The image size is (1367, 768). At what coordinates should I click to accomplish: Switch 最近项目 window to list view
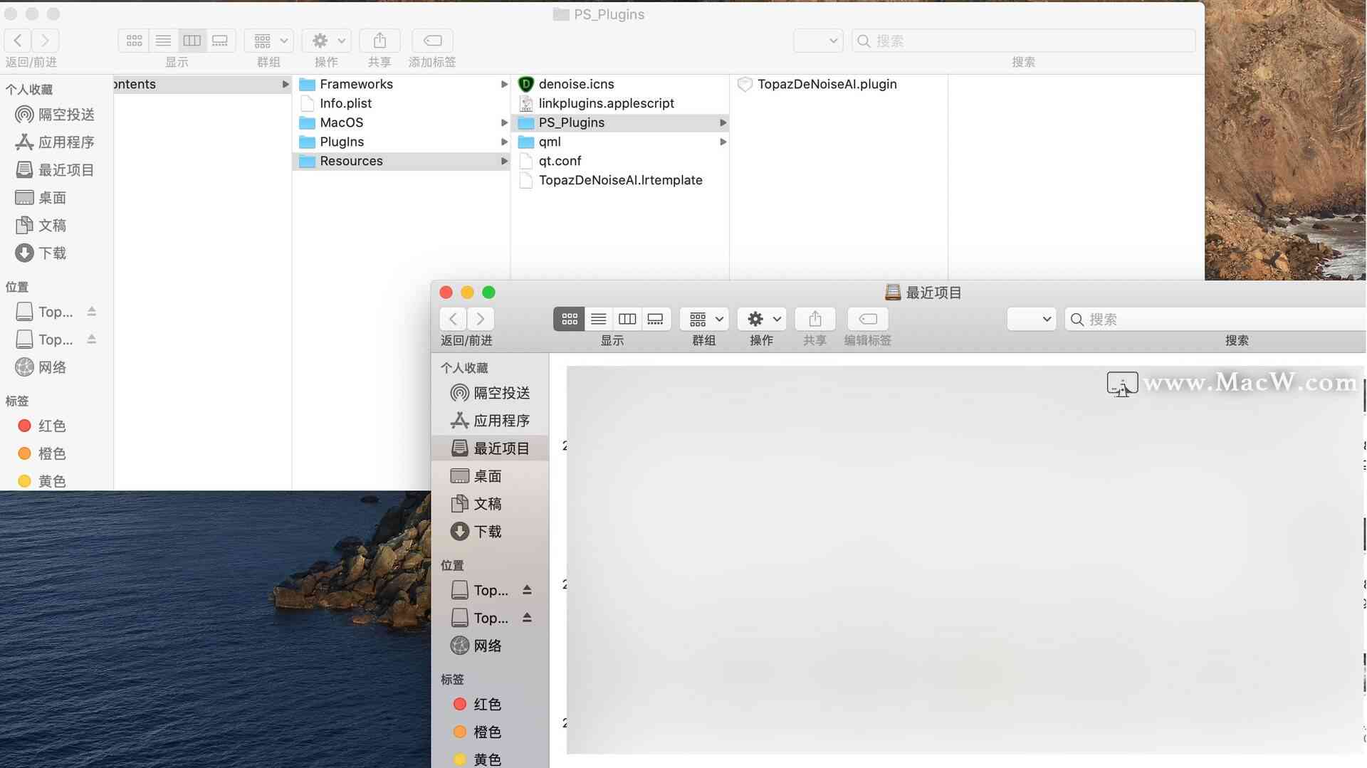point(599,319)
